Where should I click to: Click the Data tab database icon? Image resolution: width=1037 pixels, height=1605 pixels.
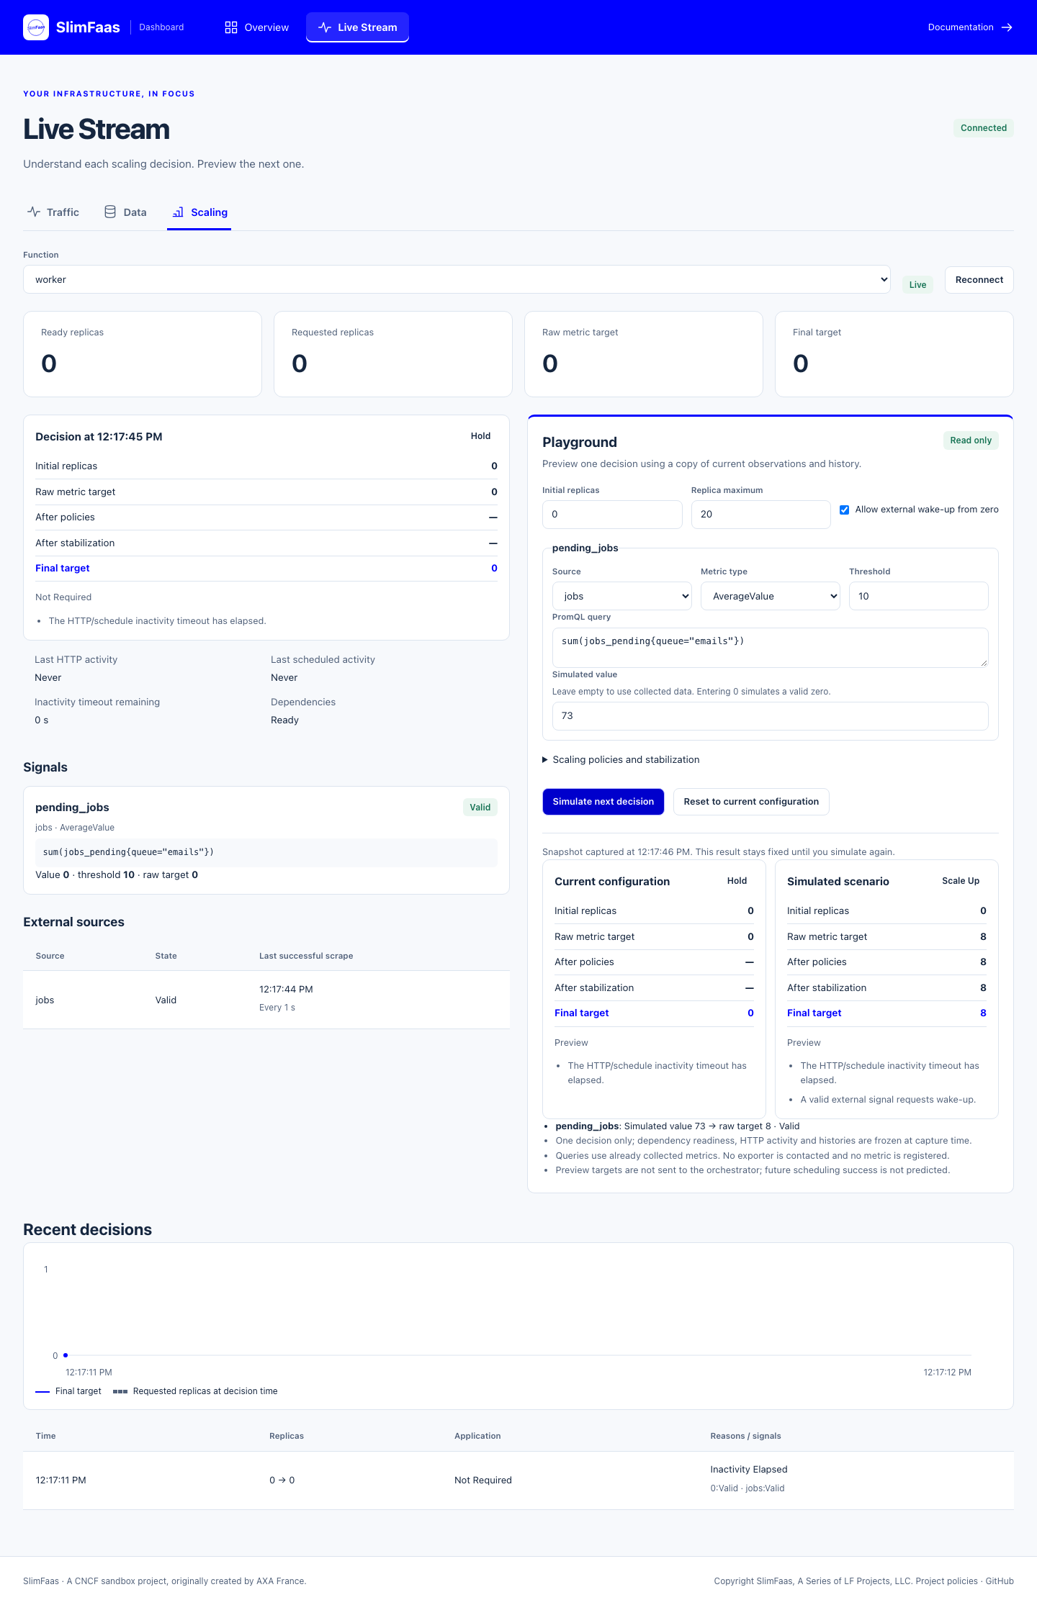pos(110,212)
